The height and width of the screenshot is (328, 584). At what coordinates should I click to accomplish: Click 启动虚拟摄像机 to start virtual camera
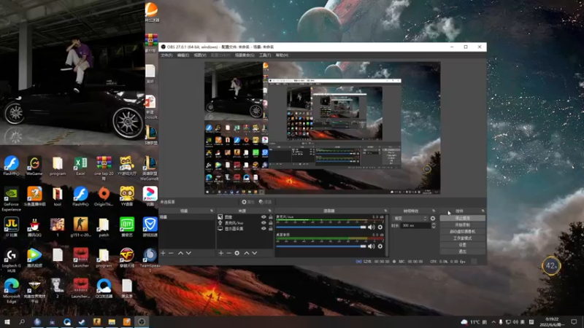463,231
